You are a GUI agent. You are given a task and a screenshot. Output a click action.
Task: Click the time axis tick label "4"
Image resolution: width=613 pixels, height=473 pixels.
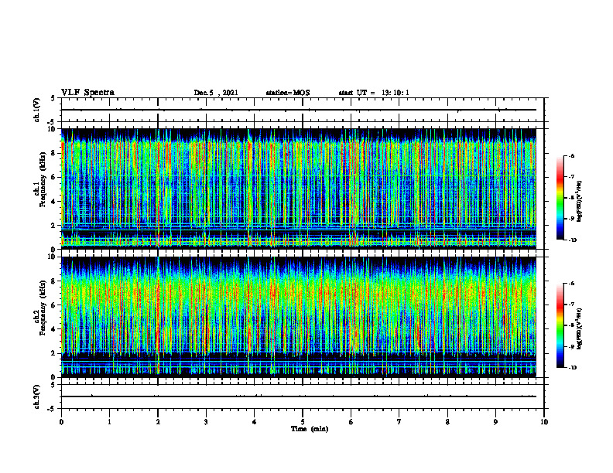[x=254, y=422]
